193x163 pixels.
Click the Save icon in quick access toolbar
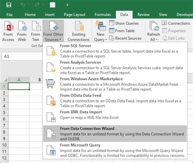tap(9, 5)
